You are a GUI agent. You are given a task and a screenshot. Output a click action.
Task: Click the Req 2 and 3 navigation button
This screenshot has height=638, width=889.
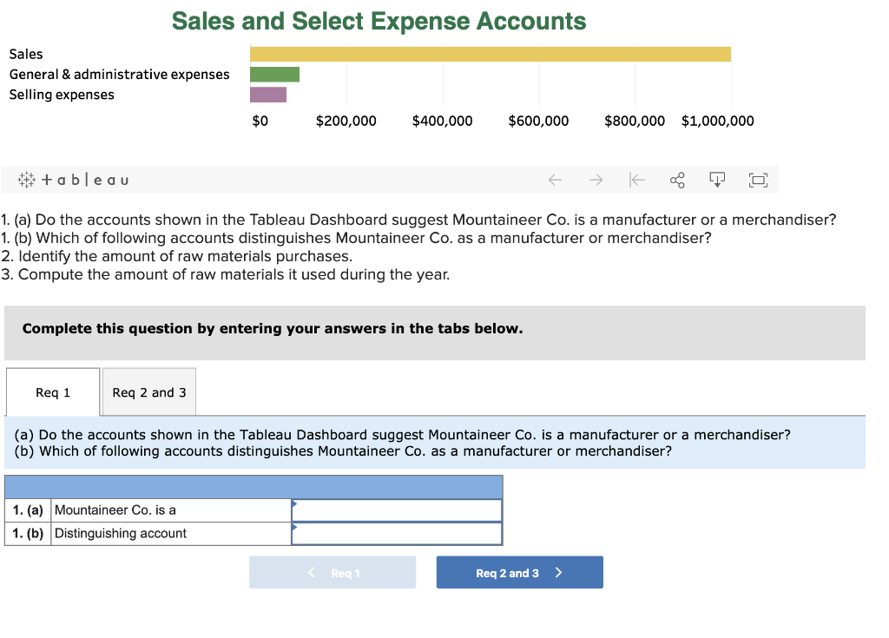click(519, 572)
